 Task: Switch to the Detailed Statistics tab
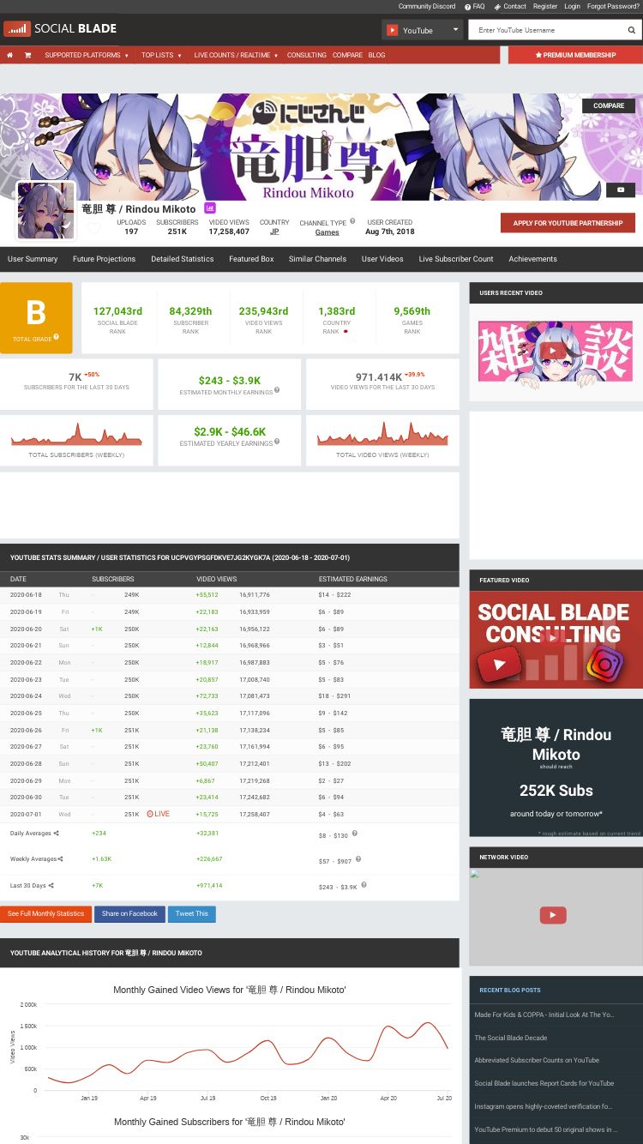[x=182, y=259]
